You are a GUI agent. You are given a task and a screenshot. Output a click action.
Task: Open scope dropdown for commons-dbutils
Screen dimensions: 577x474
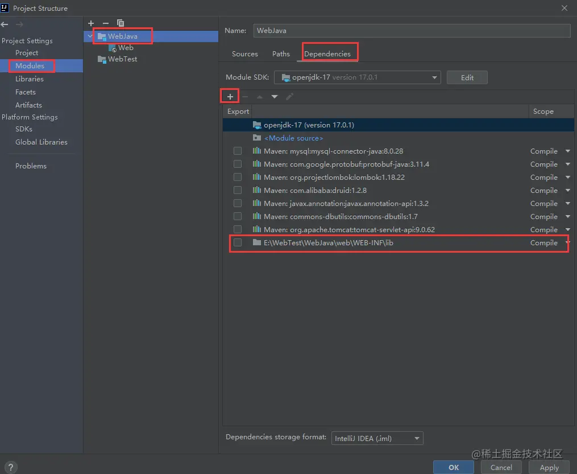tap(568, 217)
